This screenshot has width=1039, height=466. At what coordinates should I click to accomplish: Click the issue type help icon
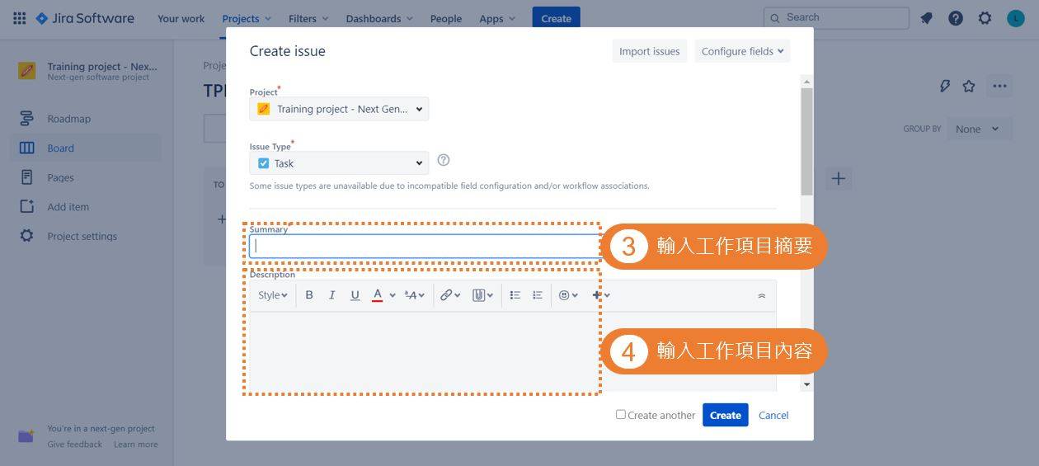point(444,160)
